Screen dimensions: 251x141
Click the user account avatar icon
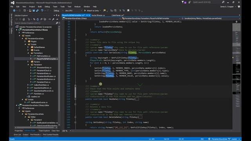coord(239,7)
